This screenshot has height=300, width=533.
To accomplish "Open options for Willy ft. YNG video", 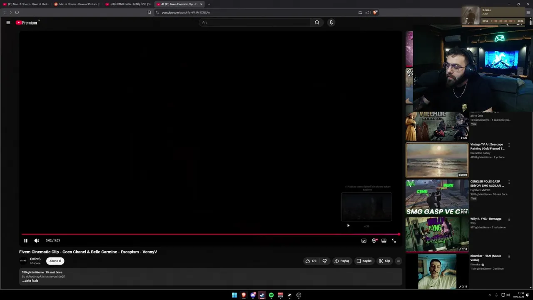I will tap(509, 219).
